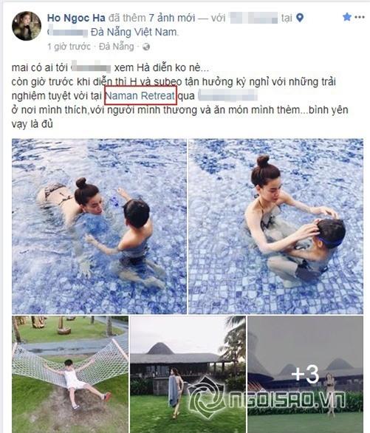Image resolution: width=370 pixels, height=433 pixels.
Task: Open the right swimming pool photo
Action: coord(275,226)
